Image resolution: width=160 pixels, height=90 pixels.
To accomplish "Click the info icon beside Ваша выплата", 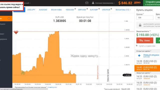I will click(150, 31).
